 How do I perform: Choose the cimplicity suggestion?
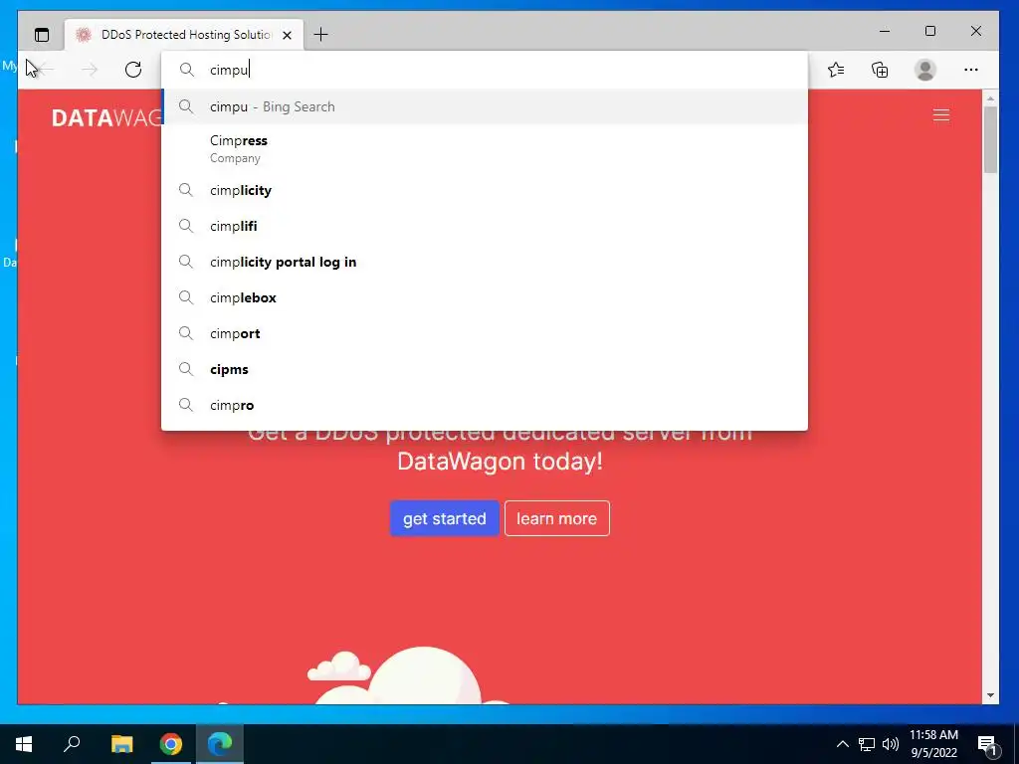point(485,190)
